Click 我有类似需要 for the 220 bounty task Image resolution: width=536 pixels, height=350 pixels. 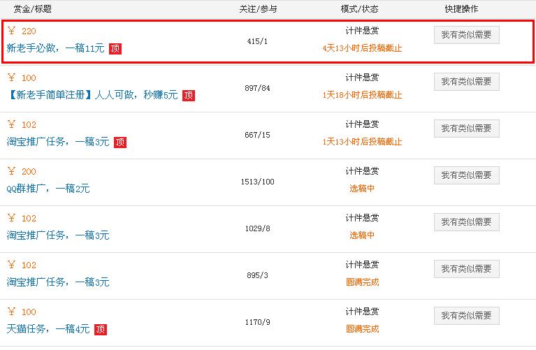click(x=467, y=35)
